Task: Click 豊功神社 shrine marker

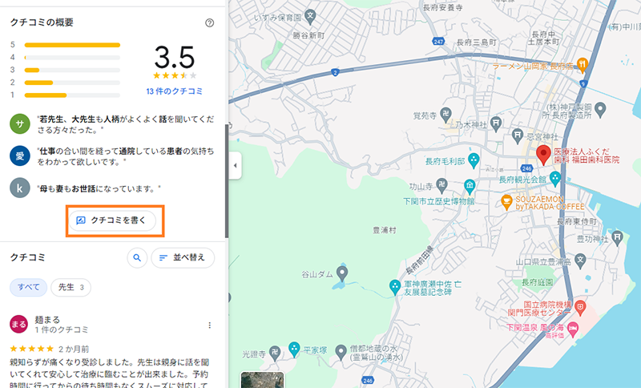Action: pyautogui.click(x=617, y=237)
